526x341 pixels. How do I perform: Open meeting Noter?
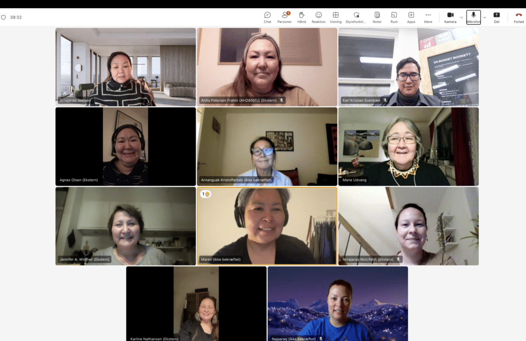click(377, 17)
